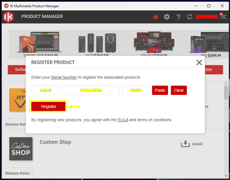The height and width of the screenshot is (180, 230).
Task: Click the last serial number field
Action: [x=136, y=90]
